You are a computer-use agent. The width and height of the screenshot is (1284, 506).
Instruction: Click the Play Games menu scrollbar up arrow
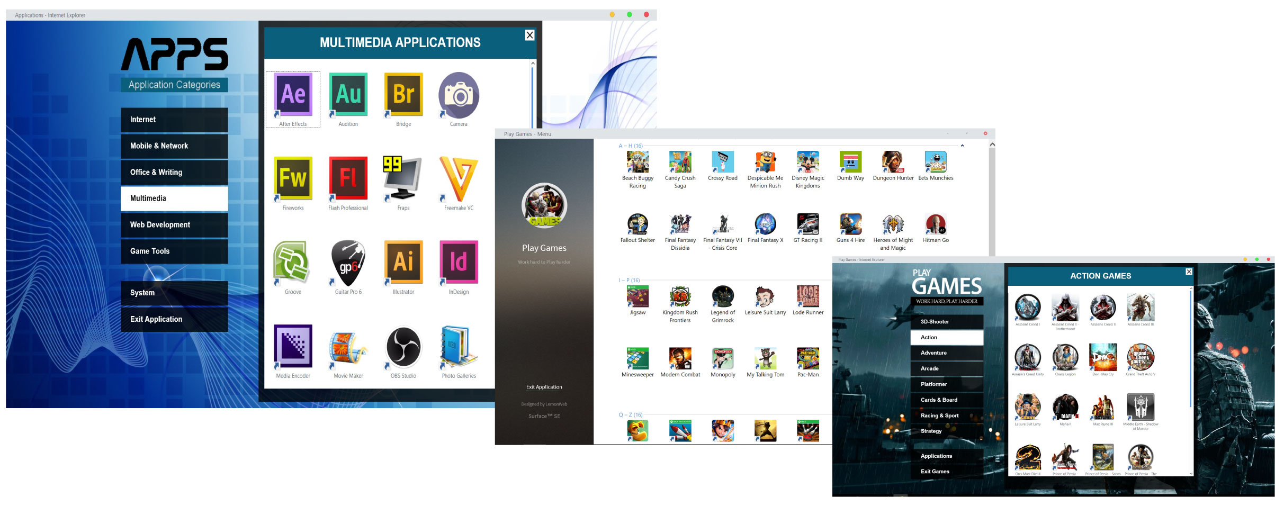click(992, 144)
